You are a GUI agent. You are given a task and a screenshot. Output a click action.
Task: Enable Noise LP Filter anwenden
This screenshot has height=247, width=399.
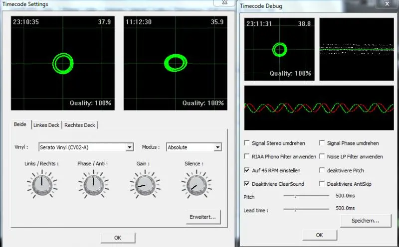pyautogui.click(x=322, y=156)
